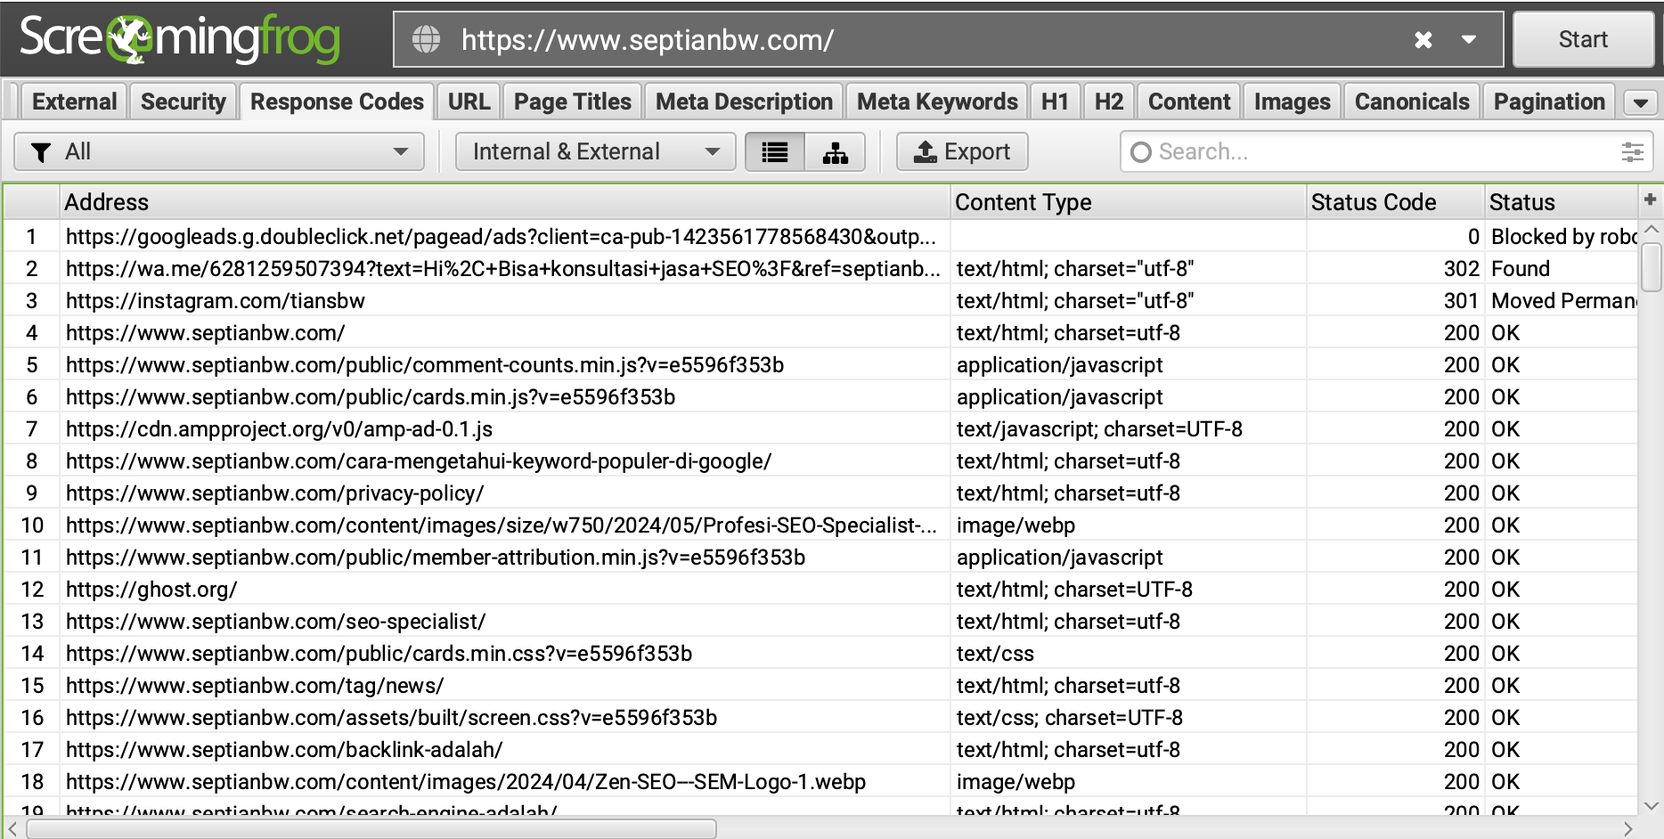This screenshot has height=839, width=1664.
Task: Select the instagram.com/tiansbw row
Action: [x=820, y=300]
